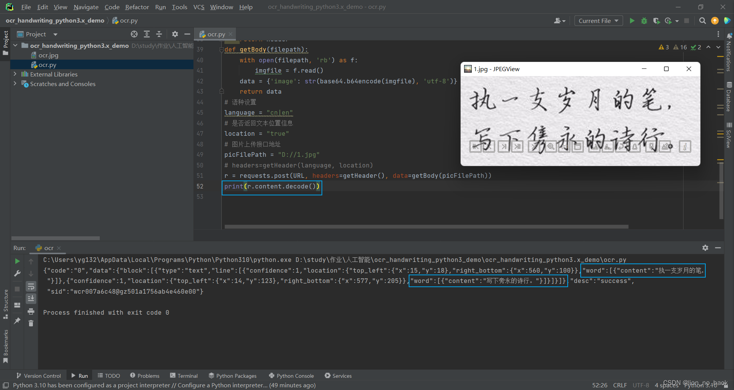Close the ocr.py editor tab
Viewport: 734px width, 390px height.
pyautogui.click(x=231, y=34)
